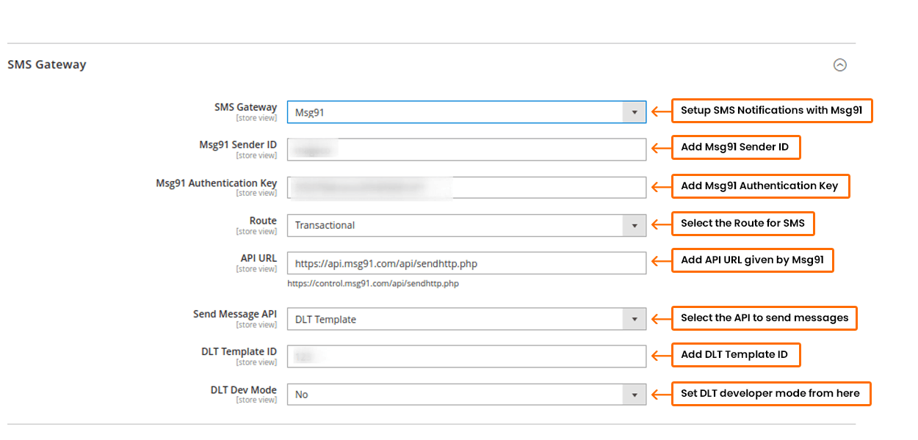Expand the Send Message API dropdown
The width and height of the screenshot is (918, 440).
pos(466,319)
